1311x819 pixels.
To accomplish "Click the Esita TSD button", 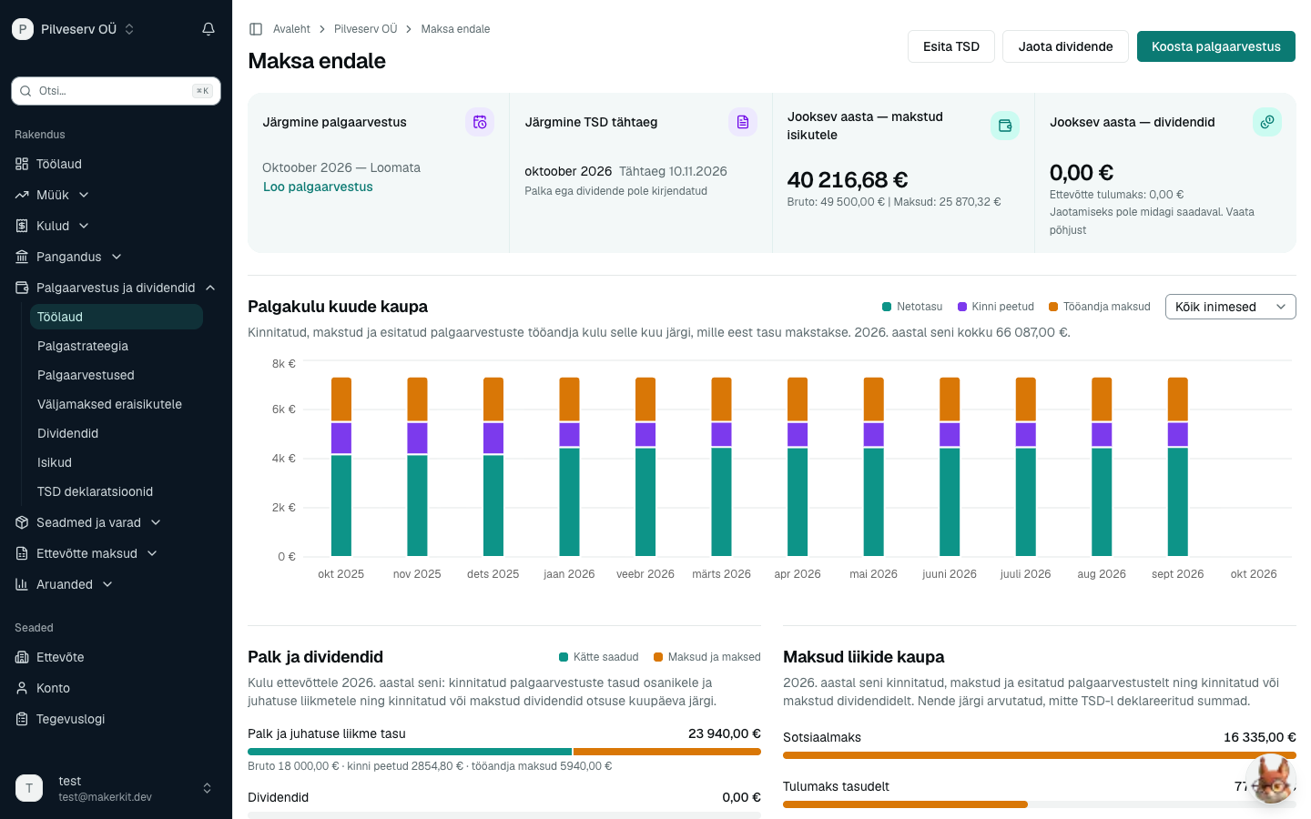I will pyautogui.click(x=951, y=46).
